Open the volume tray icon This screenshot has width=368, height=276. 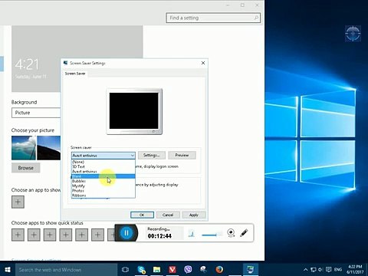(x=320, y=270)
